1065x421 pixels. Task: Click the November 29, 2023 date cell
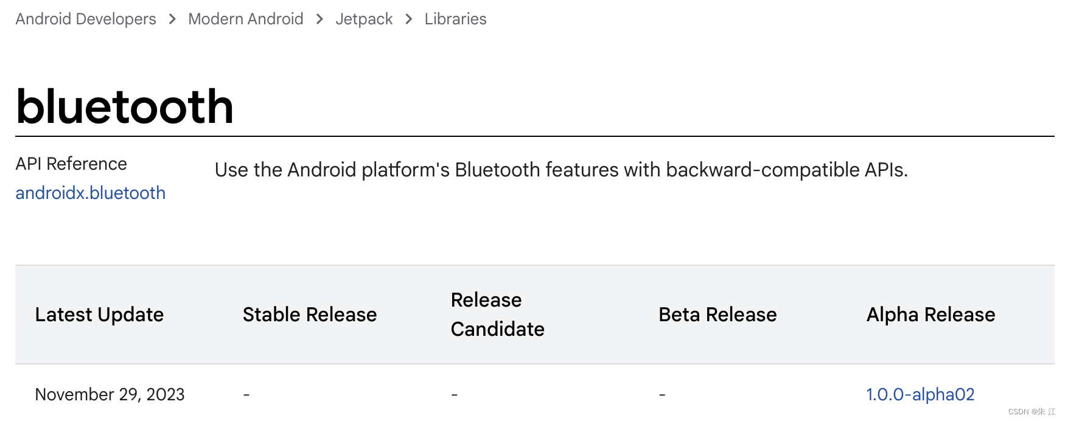(x=110, y=394)
